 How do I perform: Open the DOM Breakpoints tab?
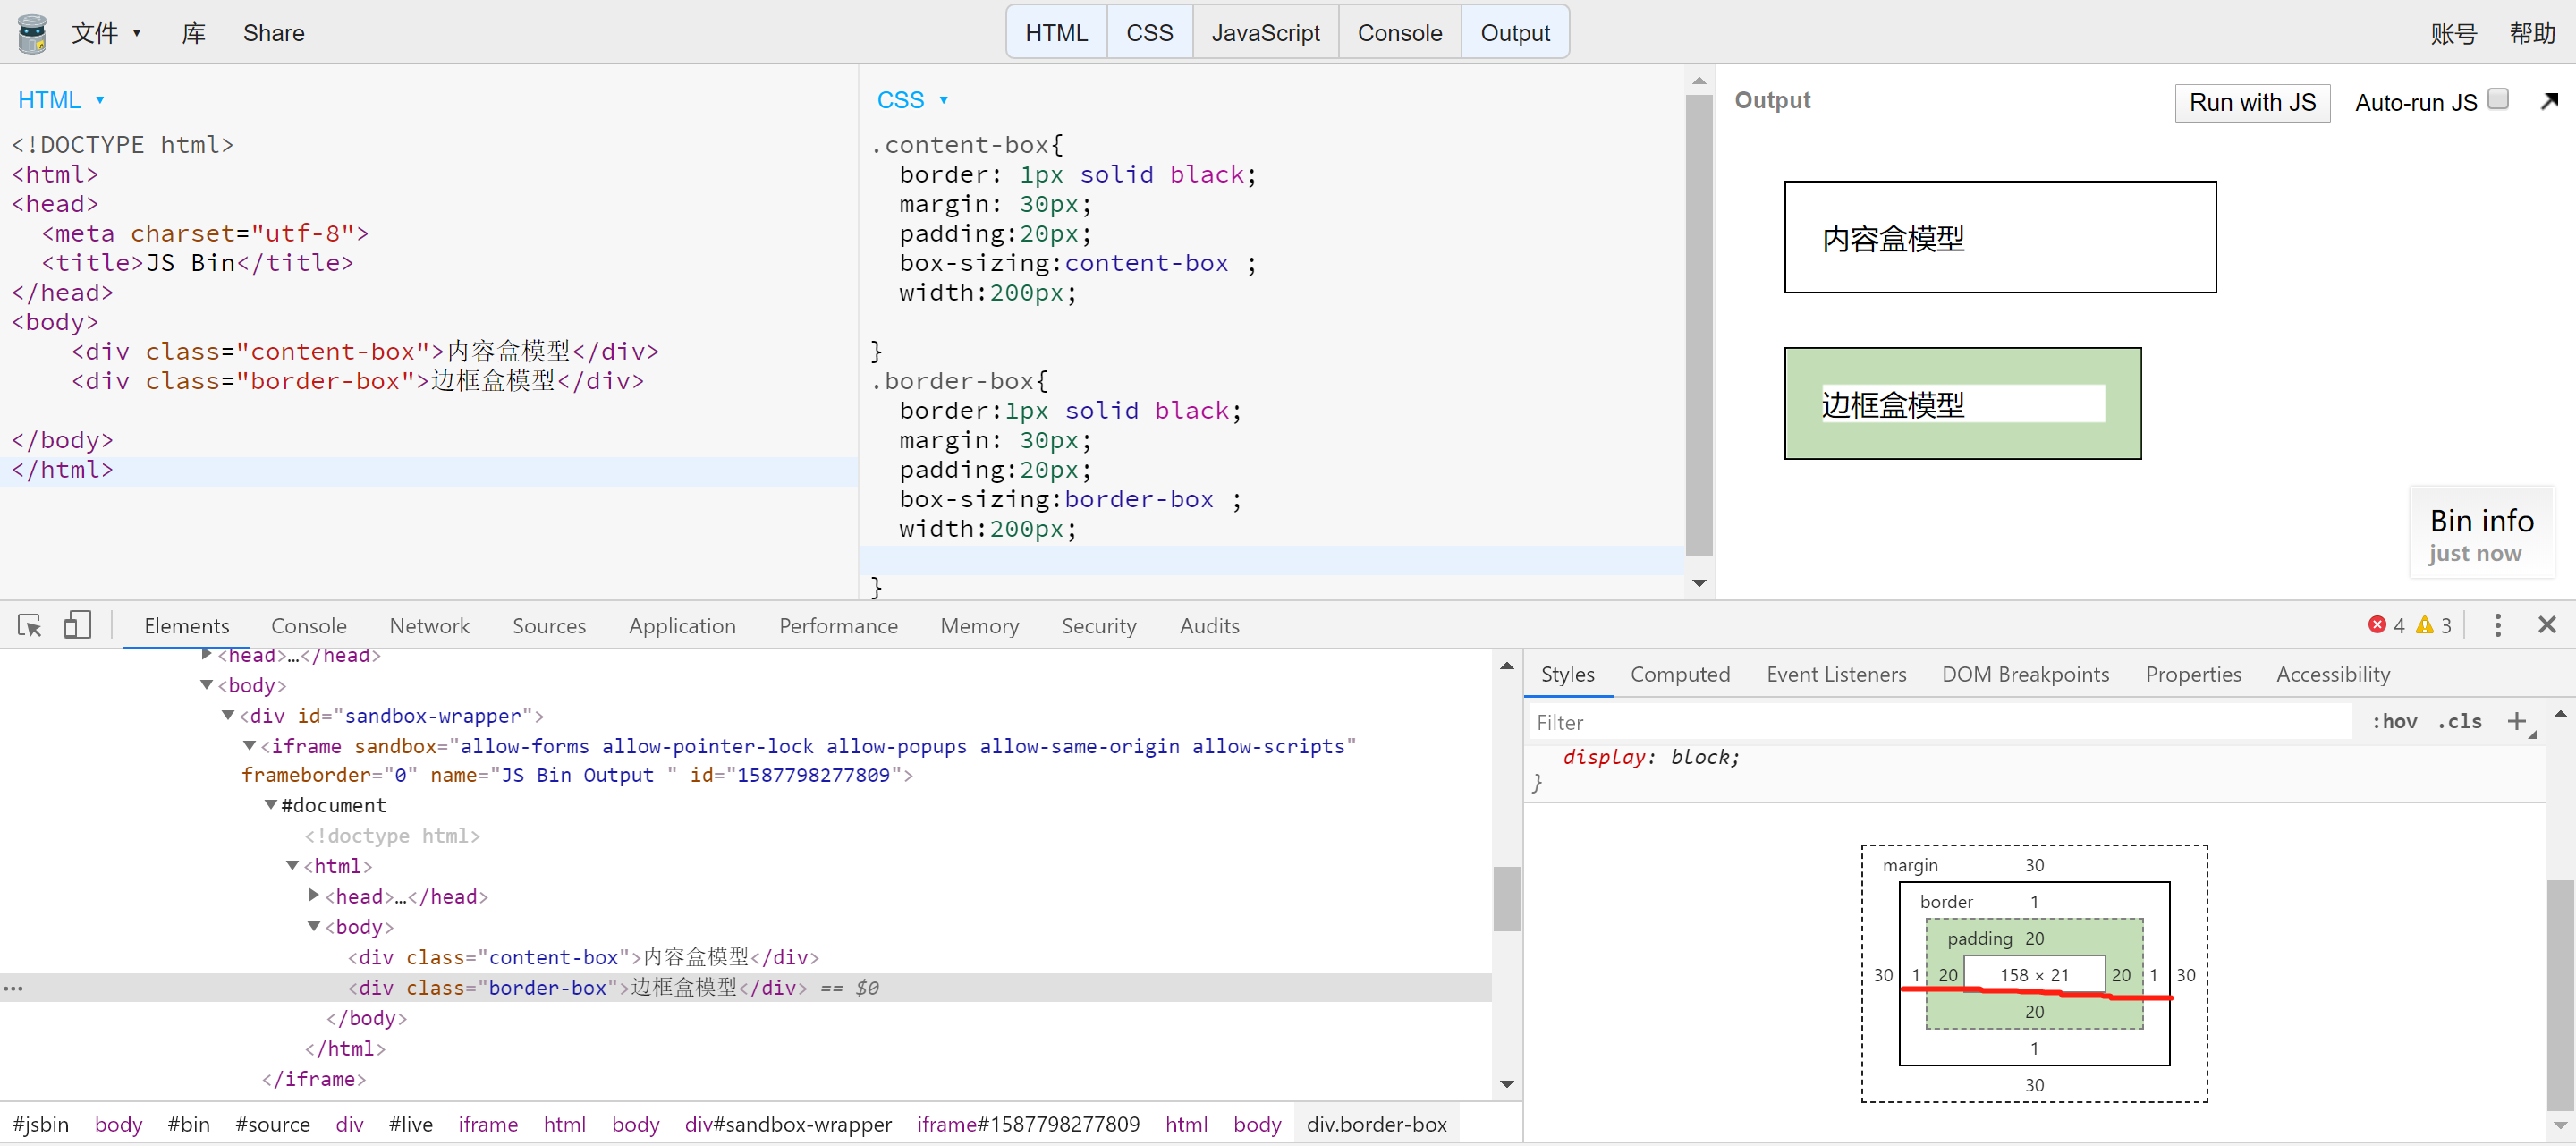click(2025, 674)
